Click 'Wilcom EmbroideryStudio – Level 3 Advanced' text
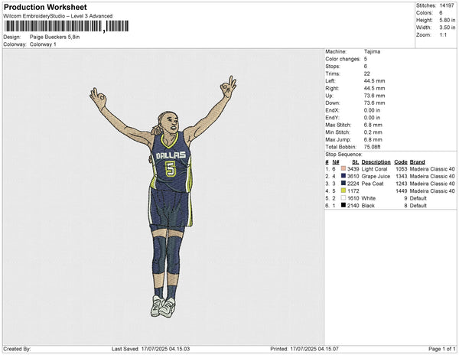Screen dimensions: 459x355 tap(58, 16)
